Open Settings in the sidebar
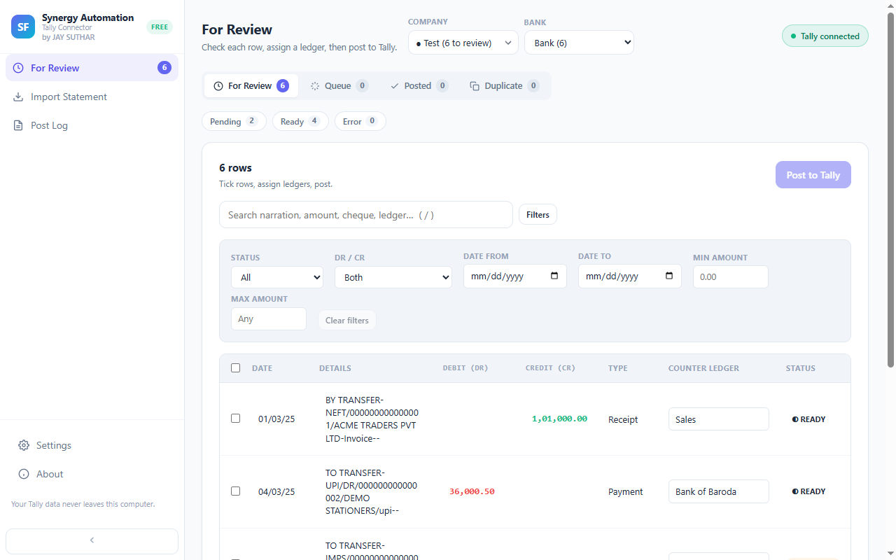Image resolution: width=896 pixels, height=560 pixels. click(x=92, y=445)
